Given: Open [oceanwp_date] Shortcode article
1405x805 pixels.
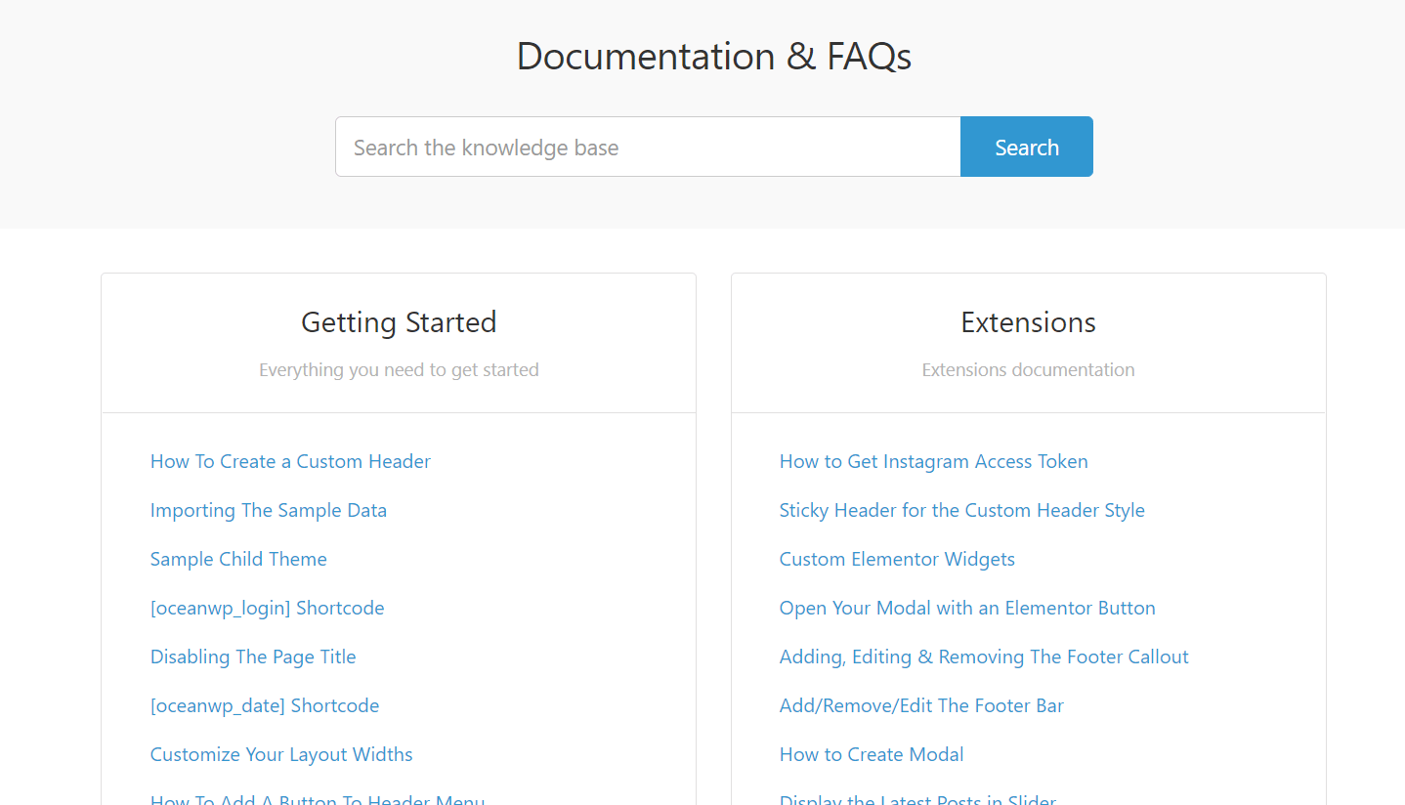Looking at the screenshot, I should point(265,705).
